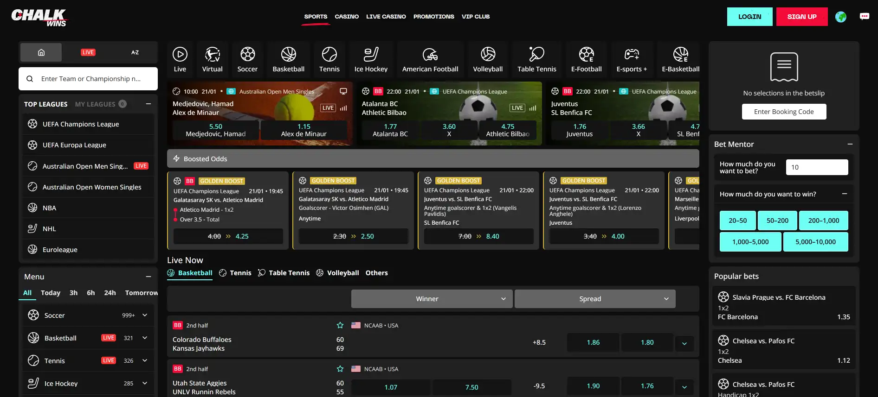The image size is (878, 397).
Task: Switch to My Leagues tab
Action: click(x=100, y=104)
